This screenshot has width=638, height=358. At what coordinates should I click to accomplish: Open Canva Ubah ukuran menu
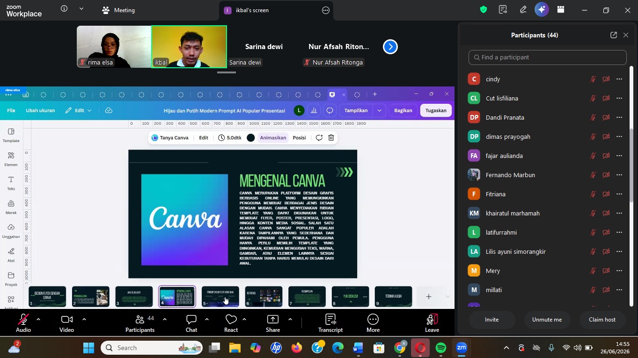40,111
